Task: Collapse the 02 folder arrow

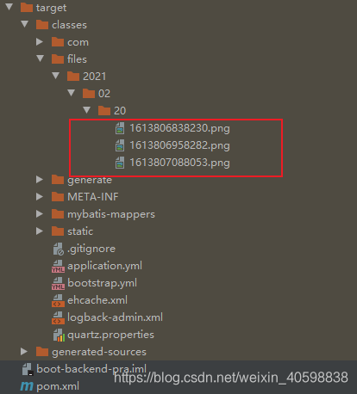Action: (72, 93)
